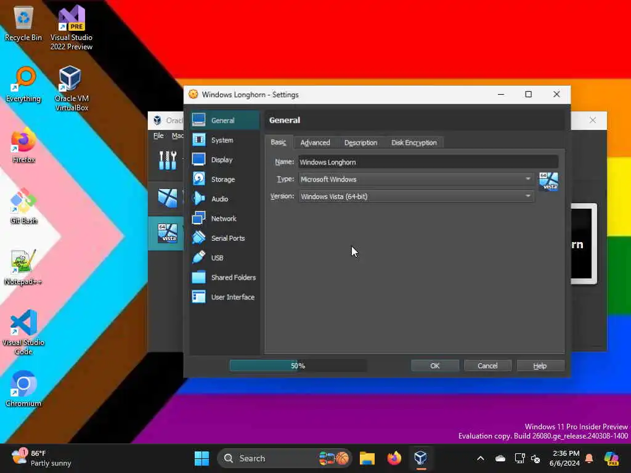Click the Name input field
The image size is (631, 473).
(428, 162)
